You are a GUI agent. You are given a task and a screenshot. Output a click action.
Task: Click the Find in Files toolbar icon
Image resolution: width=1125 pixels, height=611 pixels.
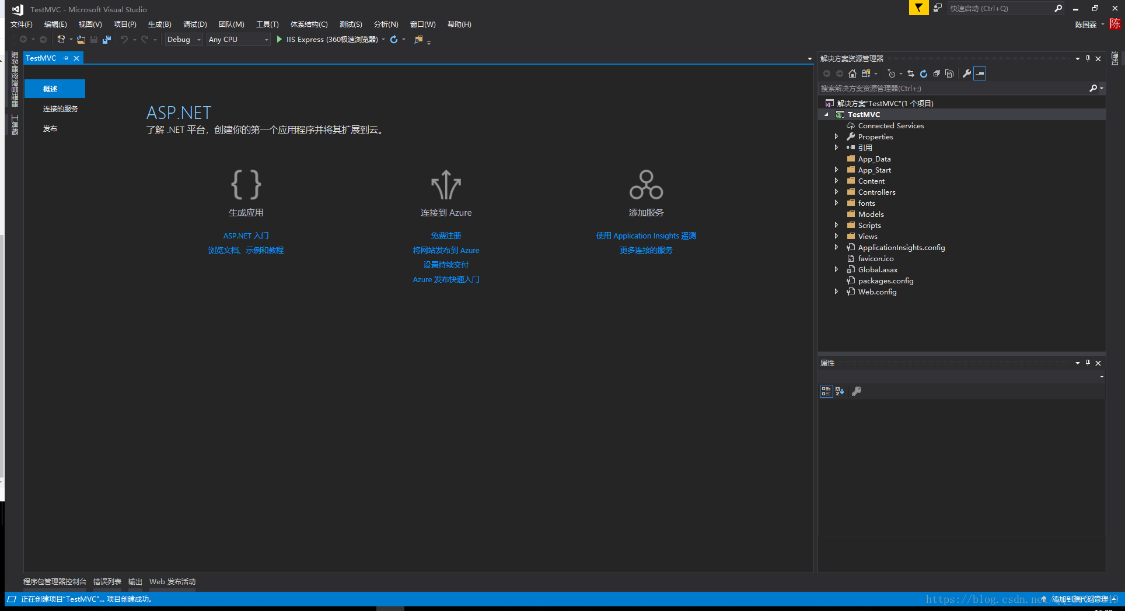click(418, 40)
